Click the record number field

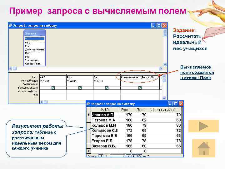[117, 156]
